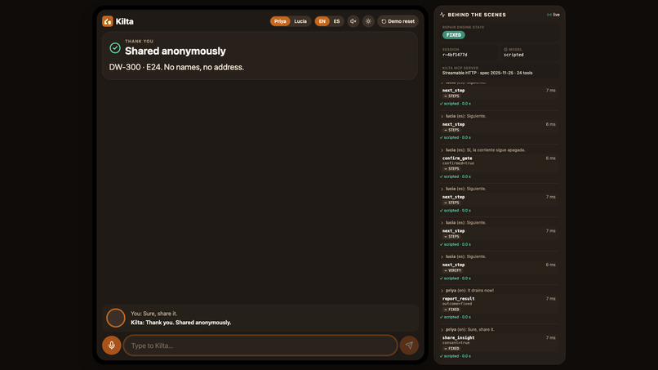Switch language to EN
This screenshot has width=658, height=370.
(322, 21)
